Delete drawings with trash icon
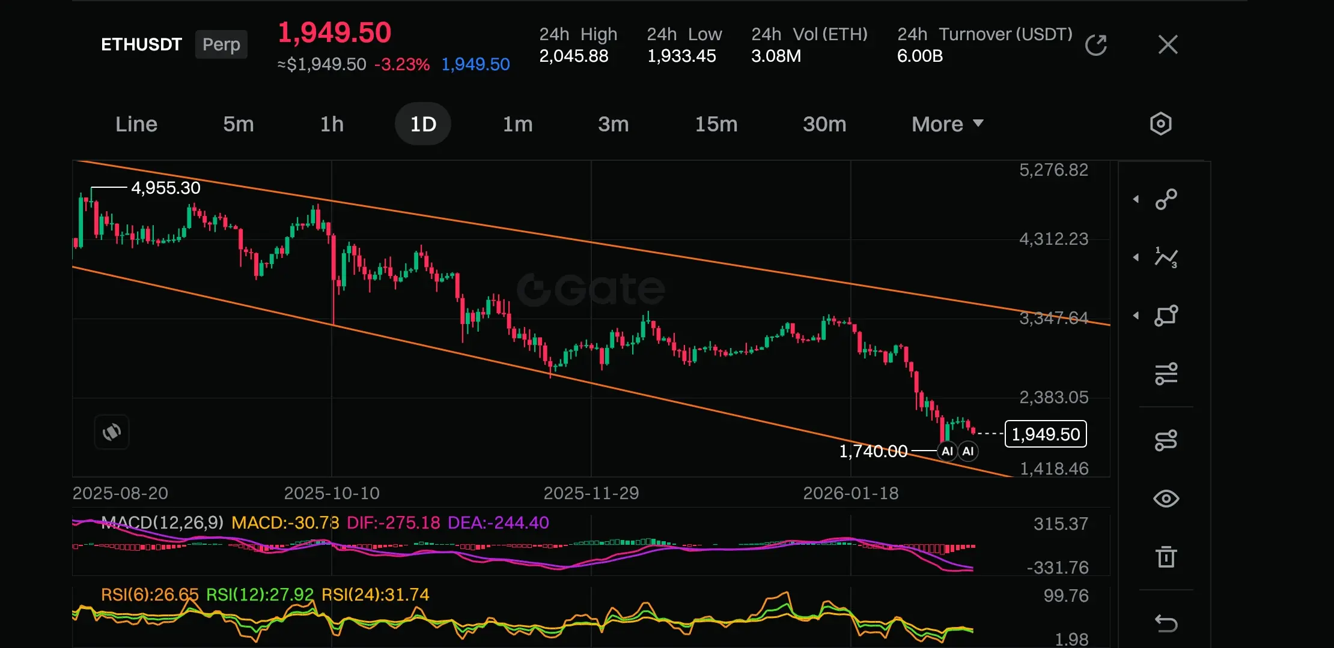The width and height of the screenshot is (1334, 648). 1166,557
